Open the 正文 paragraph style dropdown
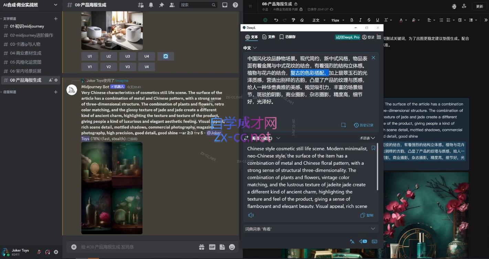The image size is (489, 259). coord(319,20)
